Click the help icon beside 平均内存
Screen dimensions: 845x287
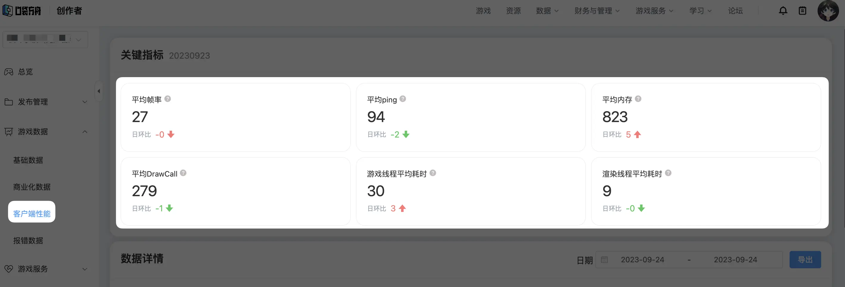point(638,99)
